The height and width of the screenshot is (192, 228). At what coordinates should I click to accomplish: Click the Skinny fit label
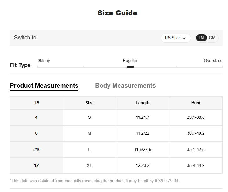coord(44,60)
